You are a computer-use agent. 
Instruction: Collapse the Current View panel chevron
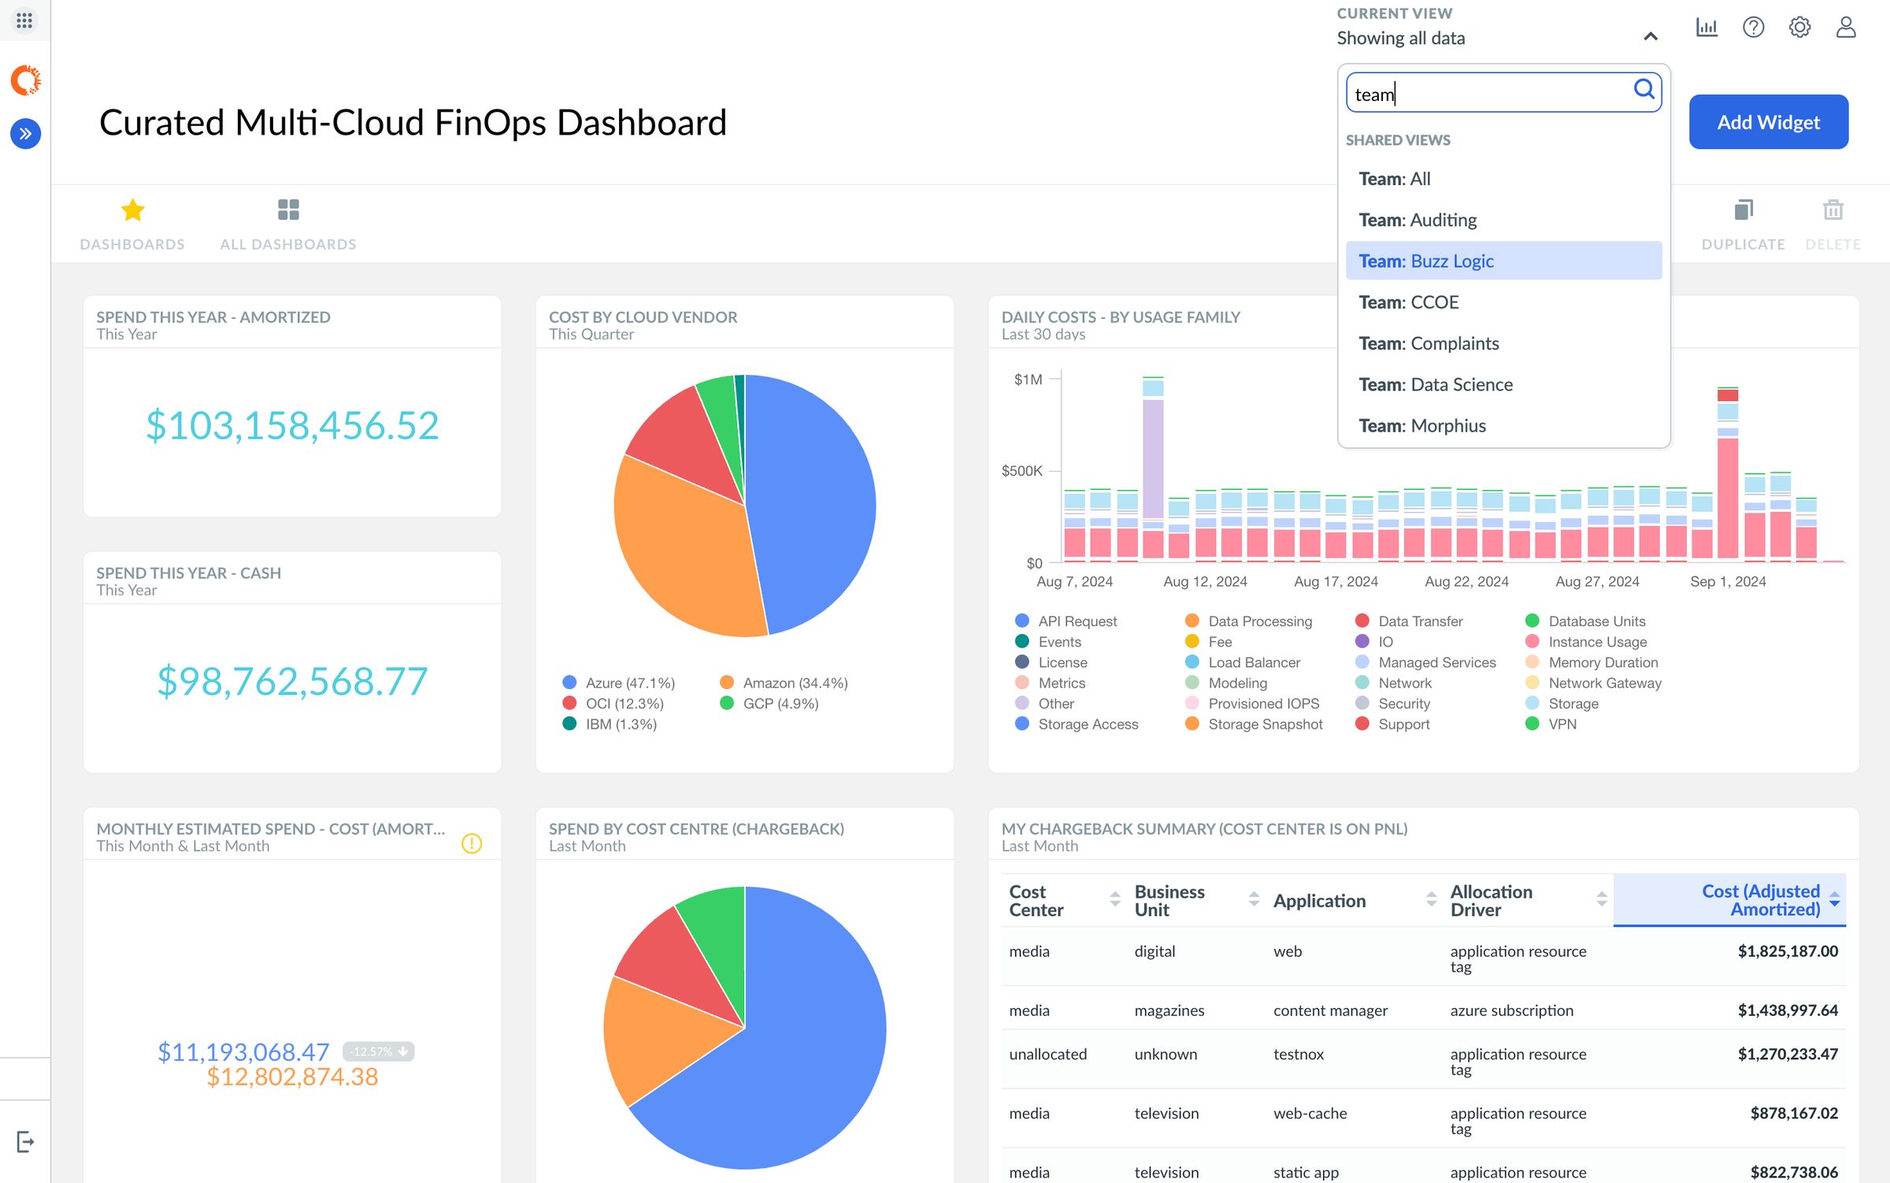(x=1651, y=37)
